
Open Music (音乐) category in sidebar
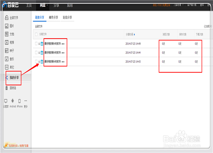(x=9, y=59)
